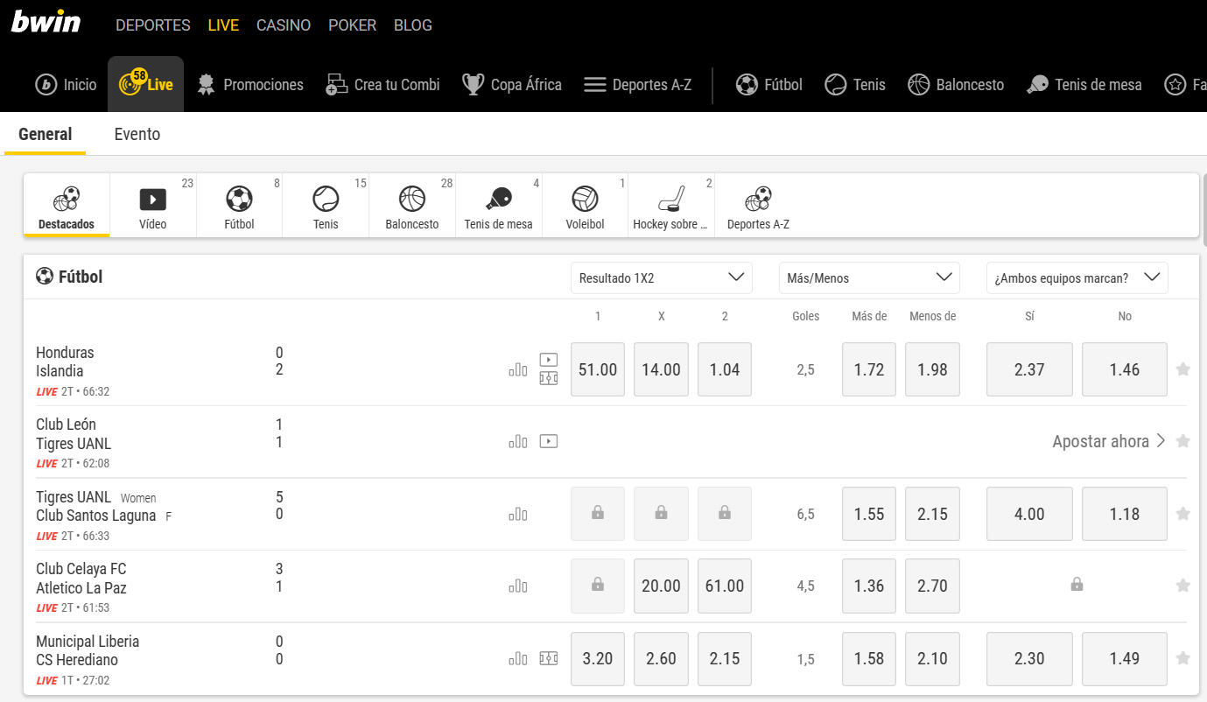Switch to the General tab
The width and height of the screenshot is (1207, 702).
(46, 134)
